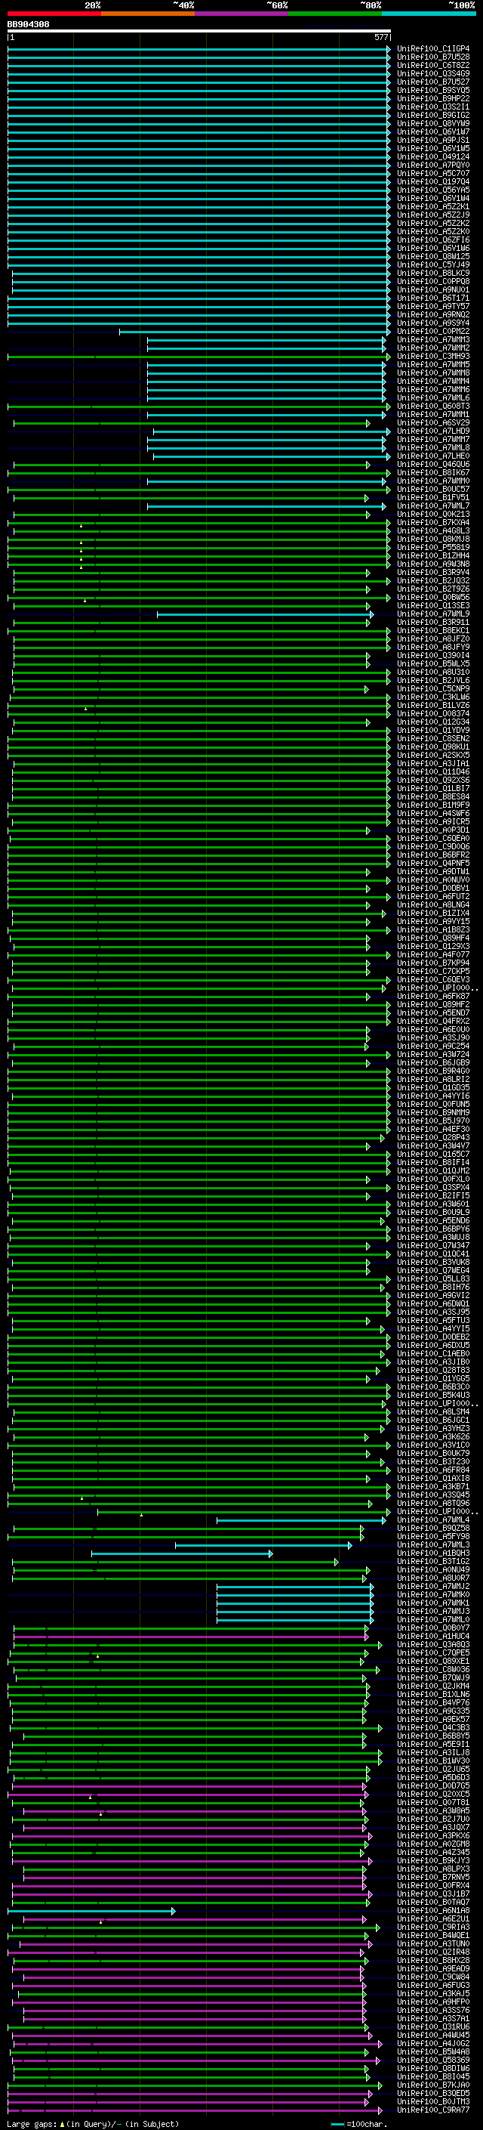Select hit UniRef100_Q608T3
Screen dimensions: 483x2130
click(x=433, y=406)
